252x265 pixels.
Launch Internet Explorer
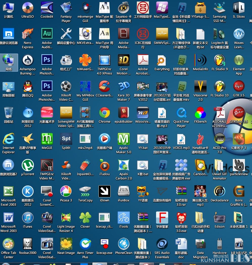8,139
